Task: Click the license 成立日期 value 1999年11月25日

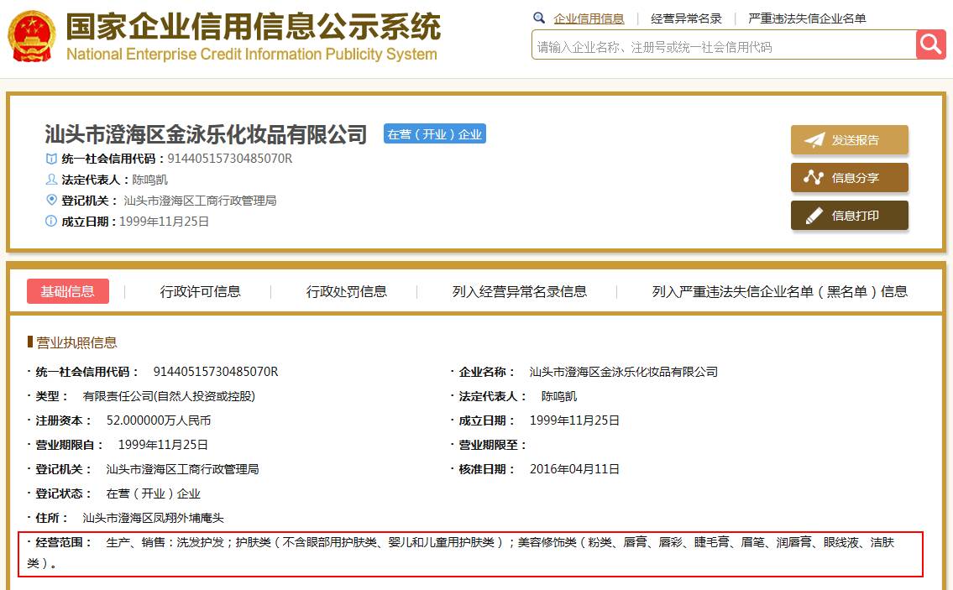Action: click(574, 420)
